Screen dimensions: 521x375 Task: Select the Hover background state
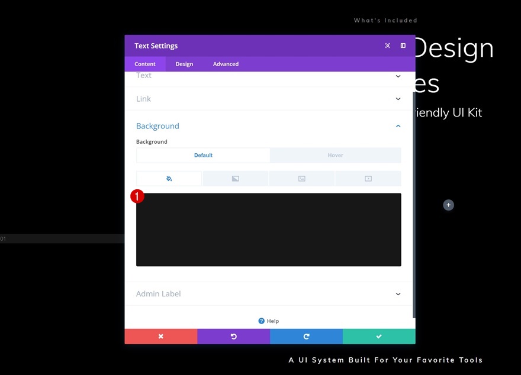coord(335,156)
